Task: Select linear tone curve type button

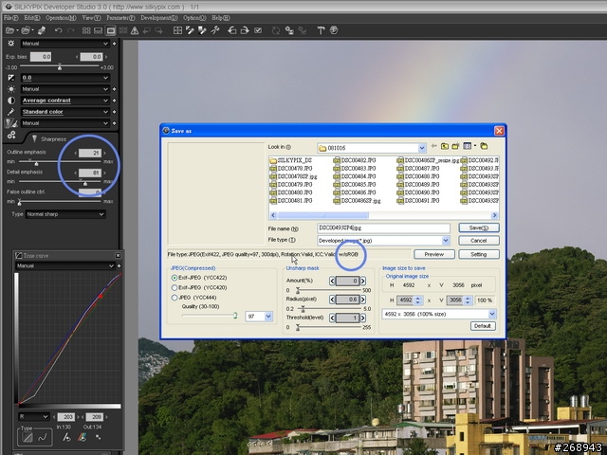Action: click(28, 438)
